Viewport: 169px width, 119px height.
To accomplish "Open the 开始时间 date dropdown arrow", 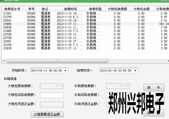I will tap(65, 71).
